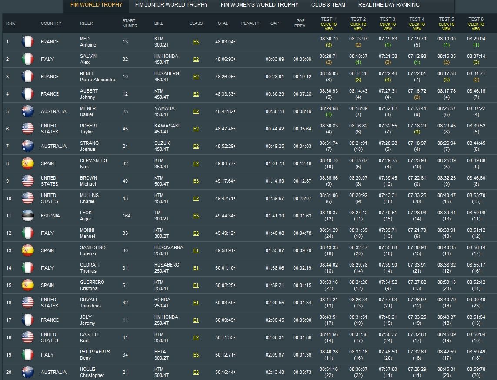Switch to FIM Junior World Trophy tab

[x=171, y=5]
